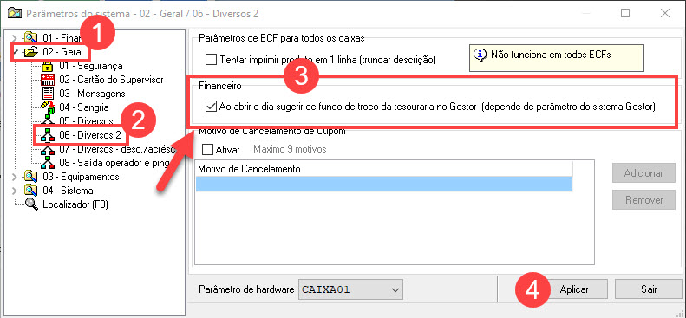Click the 04 - Sistema folder icon
The image size is (686, 318).
coord(31,191)
